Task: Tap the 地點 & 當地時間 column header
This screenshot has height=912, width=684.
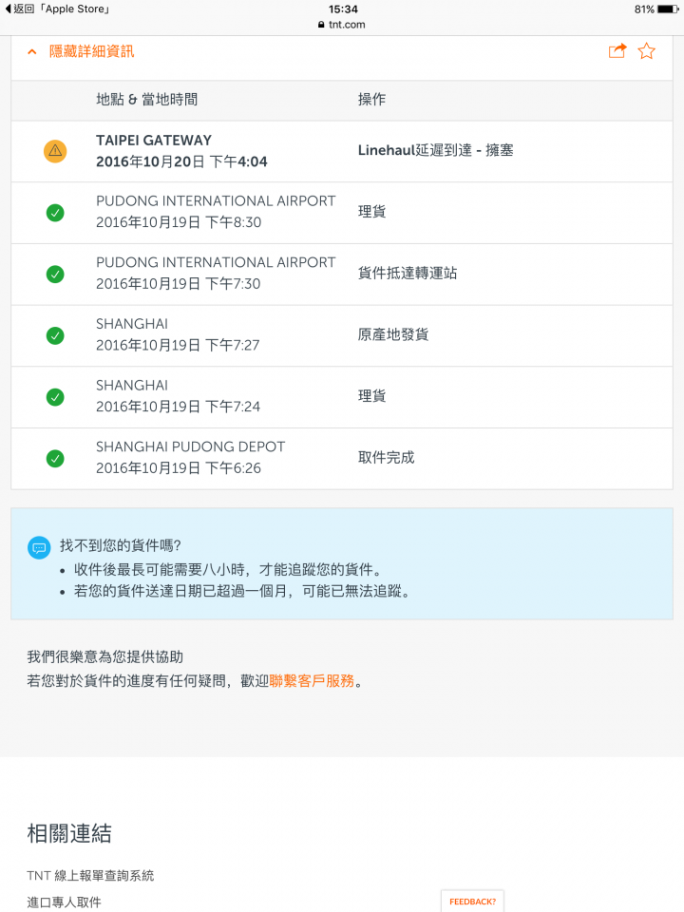Action: [146, 100]
